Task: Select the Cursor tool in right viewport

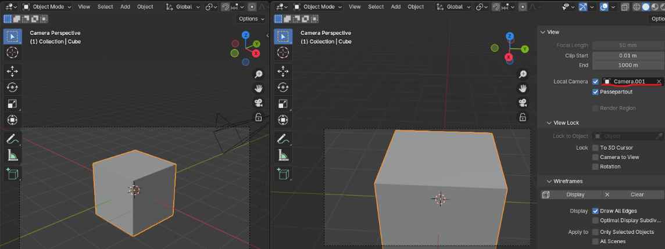Action: [283, 52]
